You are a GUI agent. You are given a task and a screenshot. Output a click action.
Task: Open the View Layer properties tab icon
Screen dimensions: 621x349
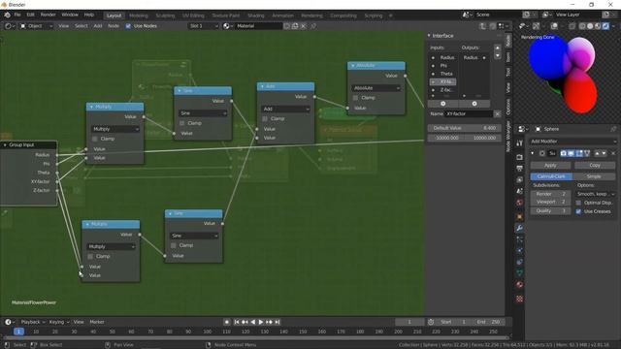click(x=520, y=179)
